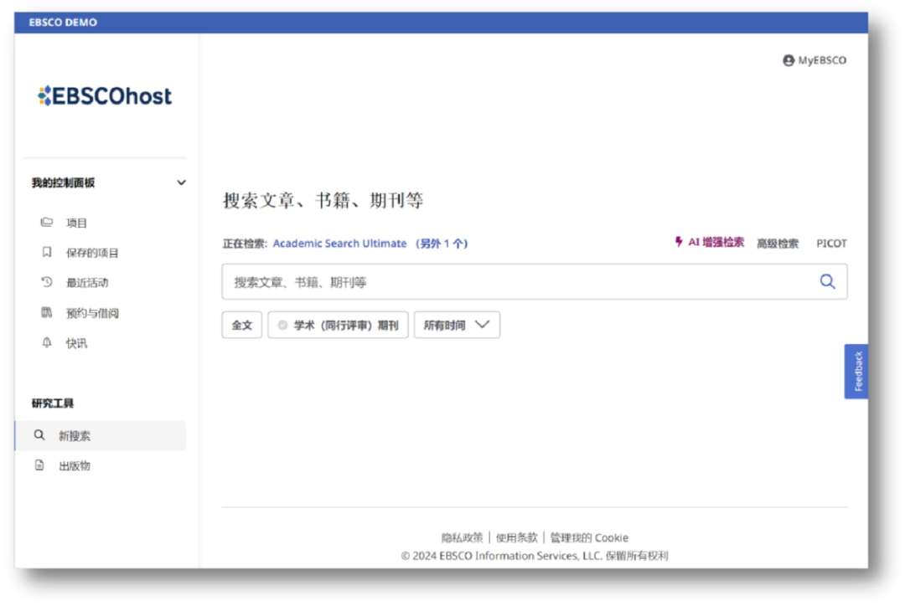Open 预约与借阅 in the sidebar
Image resolution: width=905 pixels, height=606 pixels.
tap(92, 313)
